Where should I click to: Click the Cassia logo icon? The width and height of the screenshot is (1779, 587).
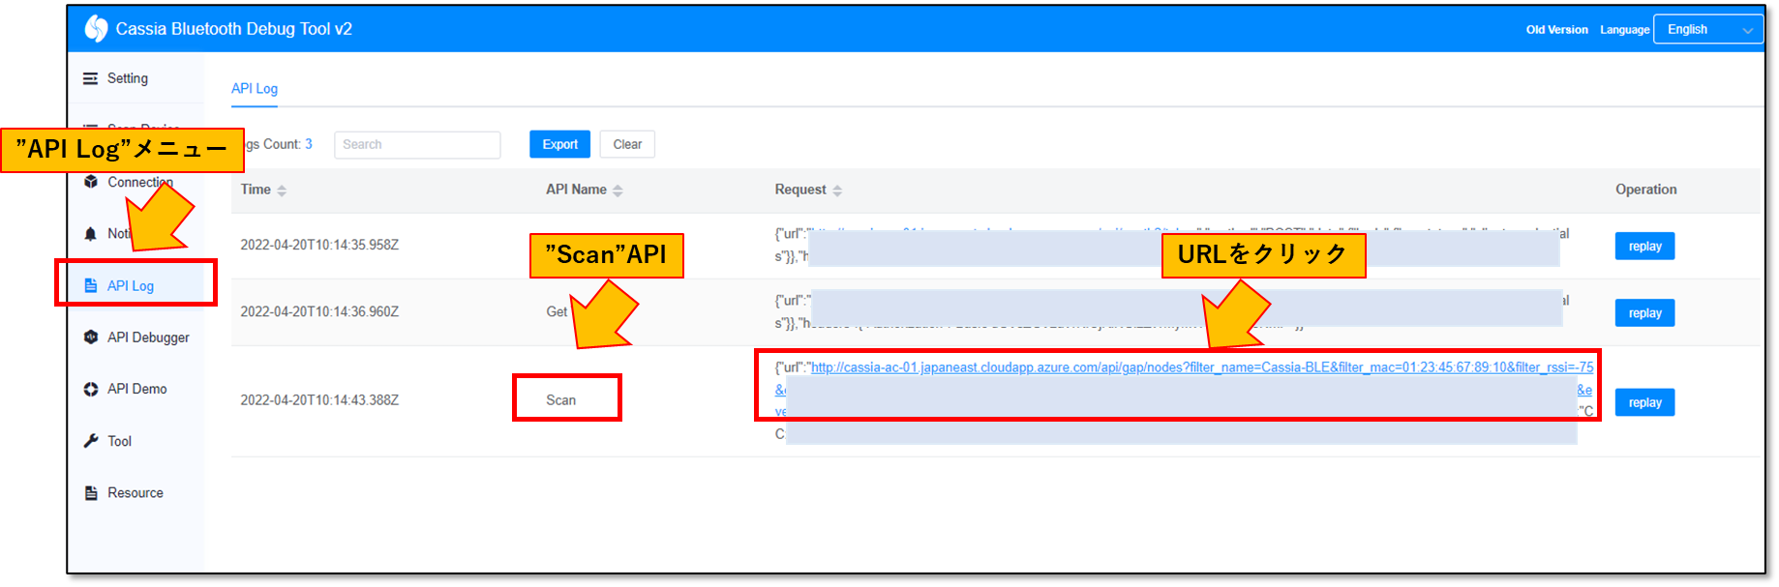coord(96,29)
